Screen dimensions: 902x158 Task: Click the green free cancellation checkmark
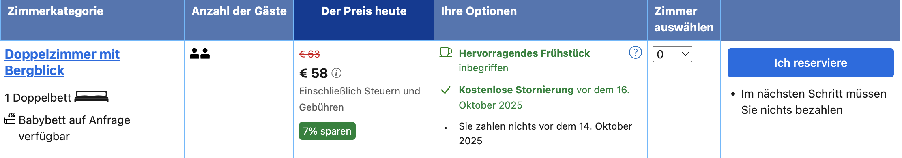pyautogui.click(x=446, y=90)
